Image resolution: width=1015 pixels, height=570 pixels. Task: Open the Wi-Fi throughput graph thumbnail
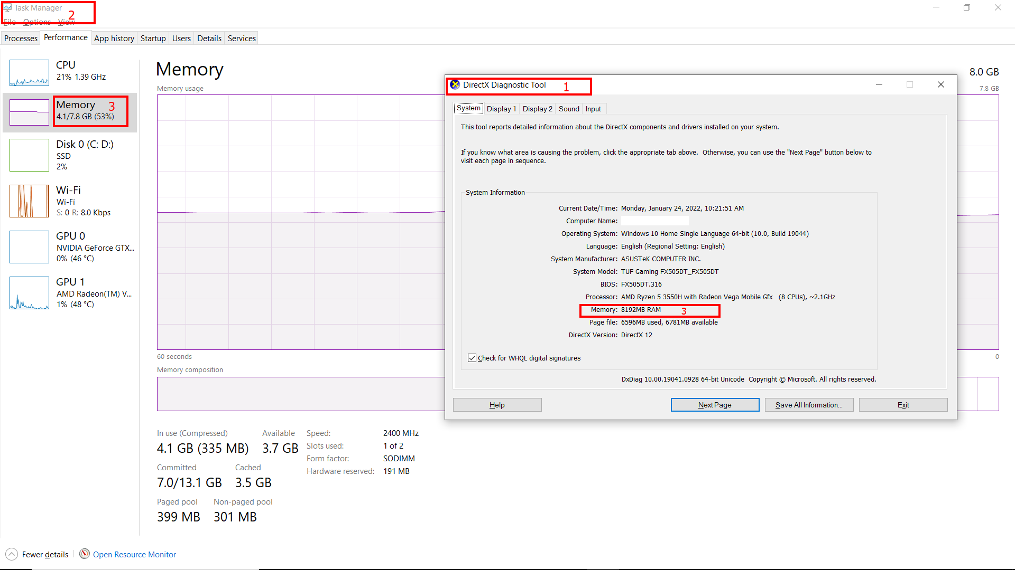(29, 201)
